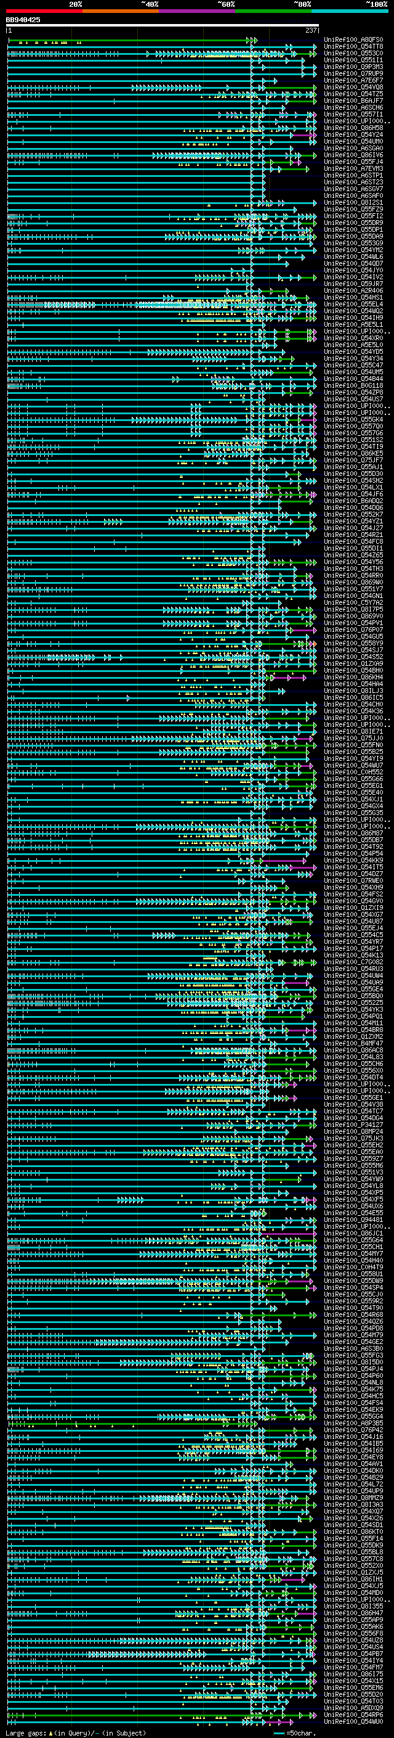
Task: Open UniRef100_A7EVM3 hit details
Action: pyautogui.click(x=353, y=169)
